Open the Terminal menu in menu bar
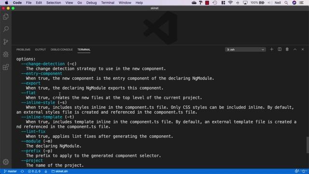The height and width of the screenshot is (174, 309). click(108, 2)
